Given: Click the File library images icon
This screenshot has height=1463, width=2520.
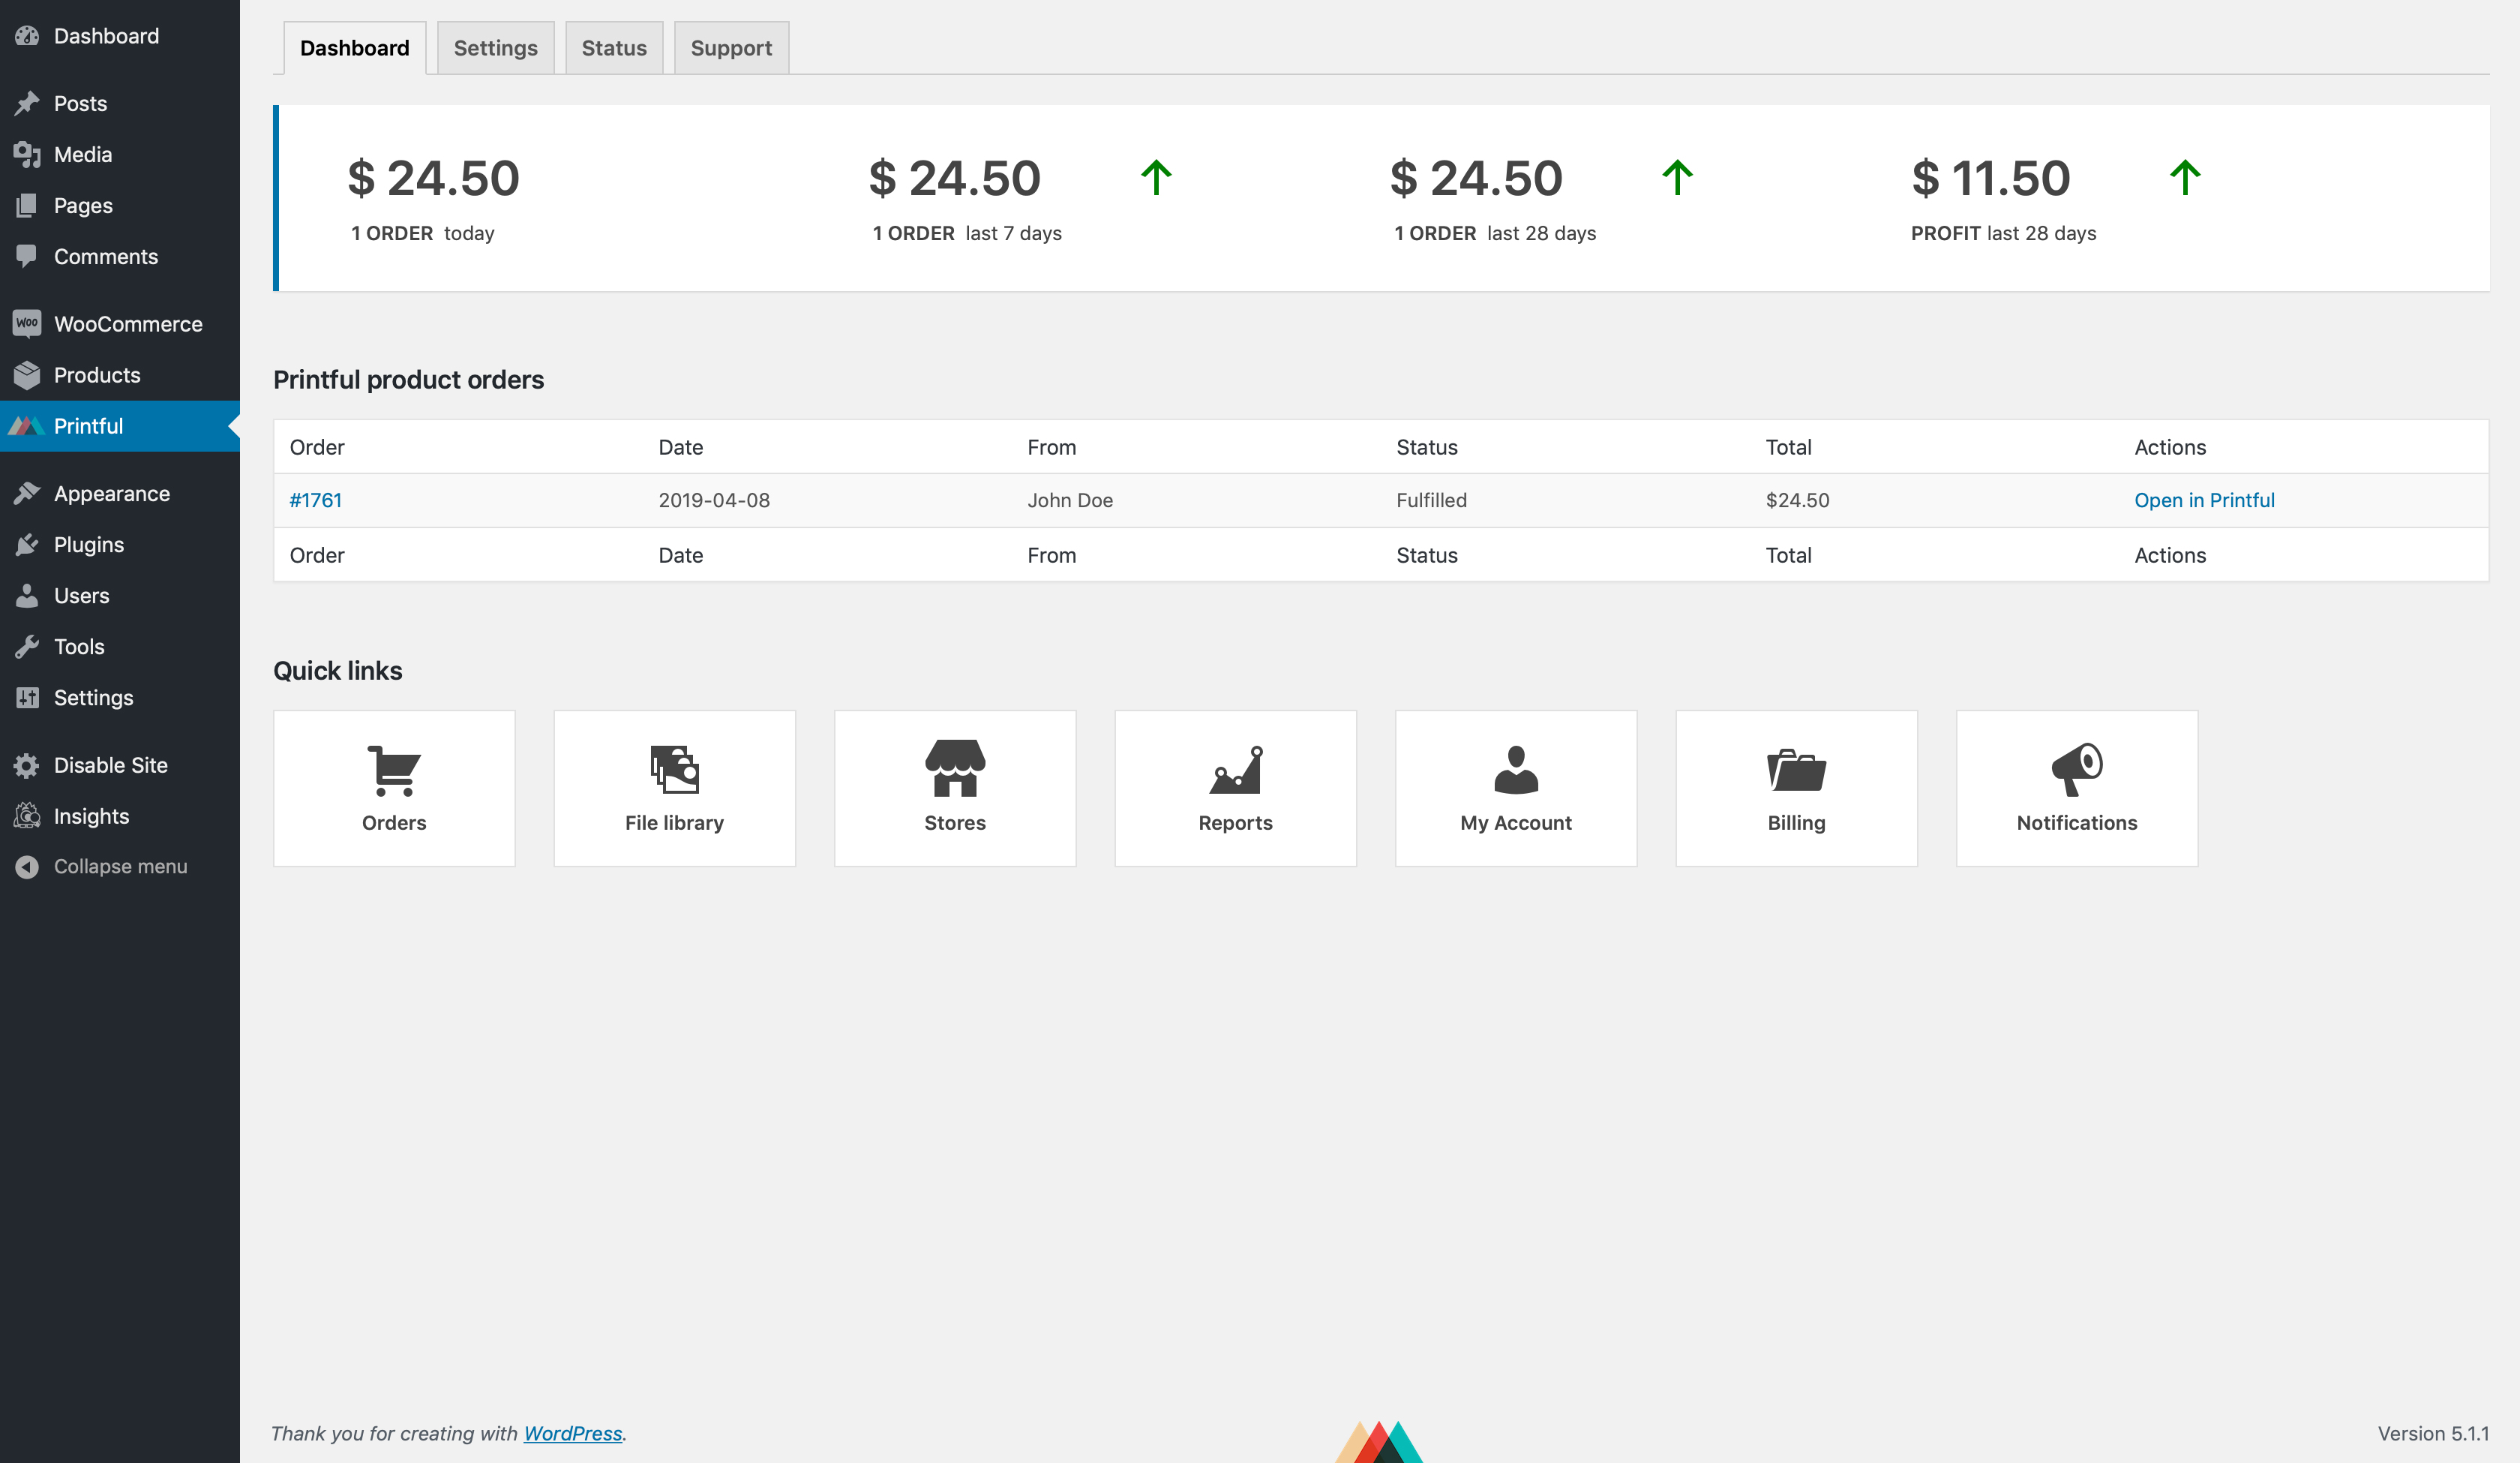Looking at the screenshot, I should click(675, 770).
